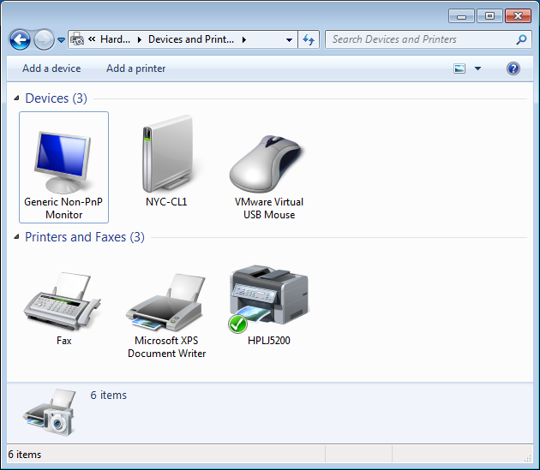Click the VMware Virtual USB Mouse label
This screenshot has width=540, height=470.
click(269, 208)
